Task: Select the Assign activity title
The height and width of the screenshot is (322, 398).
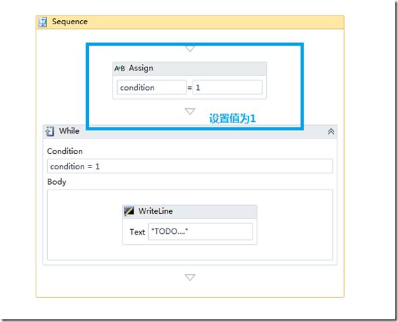Action: (x=141, y=68)
